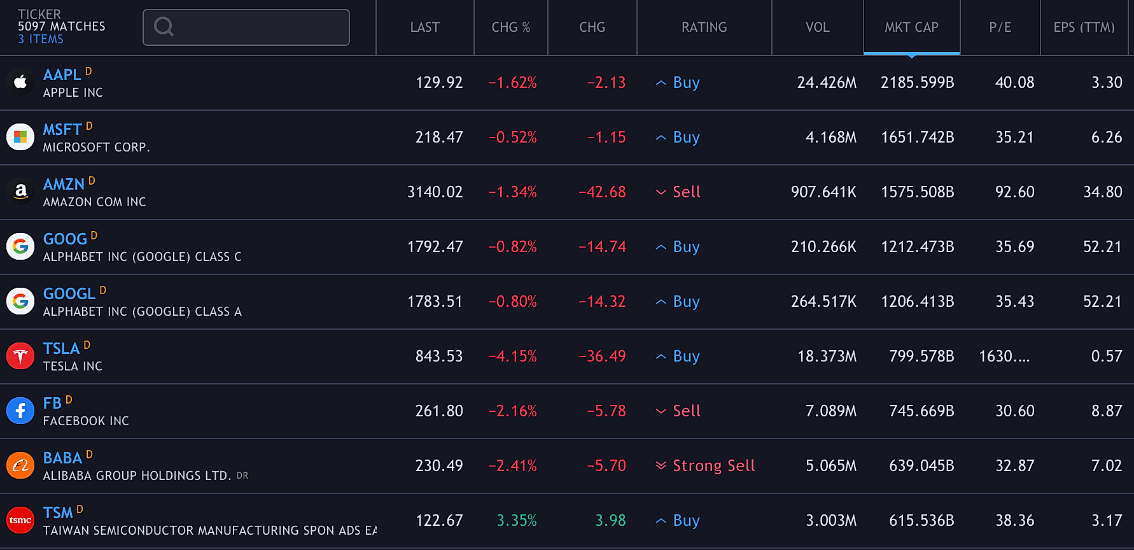The width and height of the screenshot is (1134, 550).
Task: Sort by the MKT CAP column header
Action: tap(912, 27)
